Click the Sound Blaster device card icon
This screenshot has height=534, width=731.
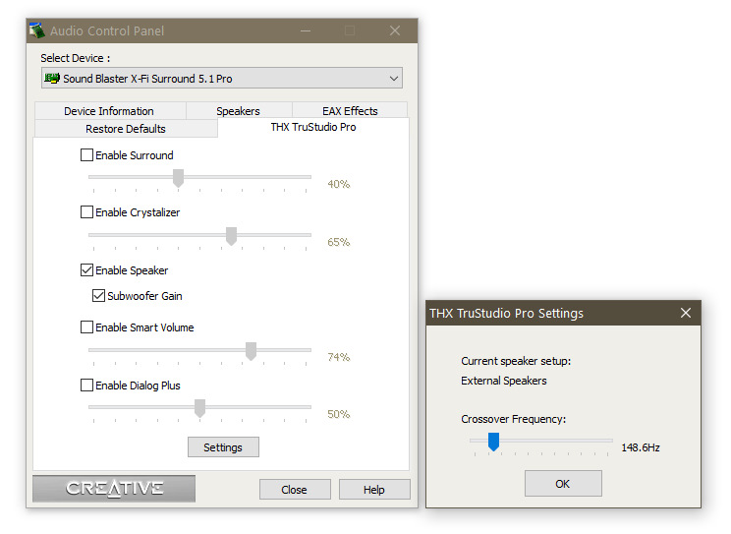[52, 78]
